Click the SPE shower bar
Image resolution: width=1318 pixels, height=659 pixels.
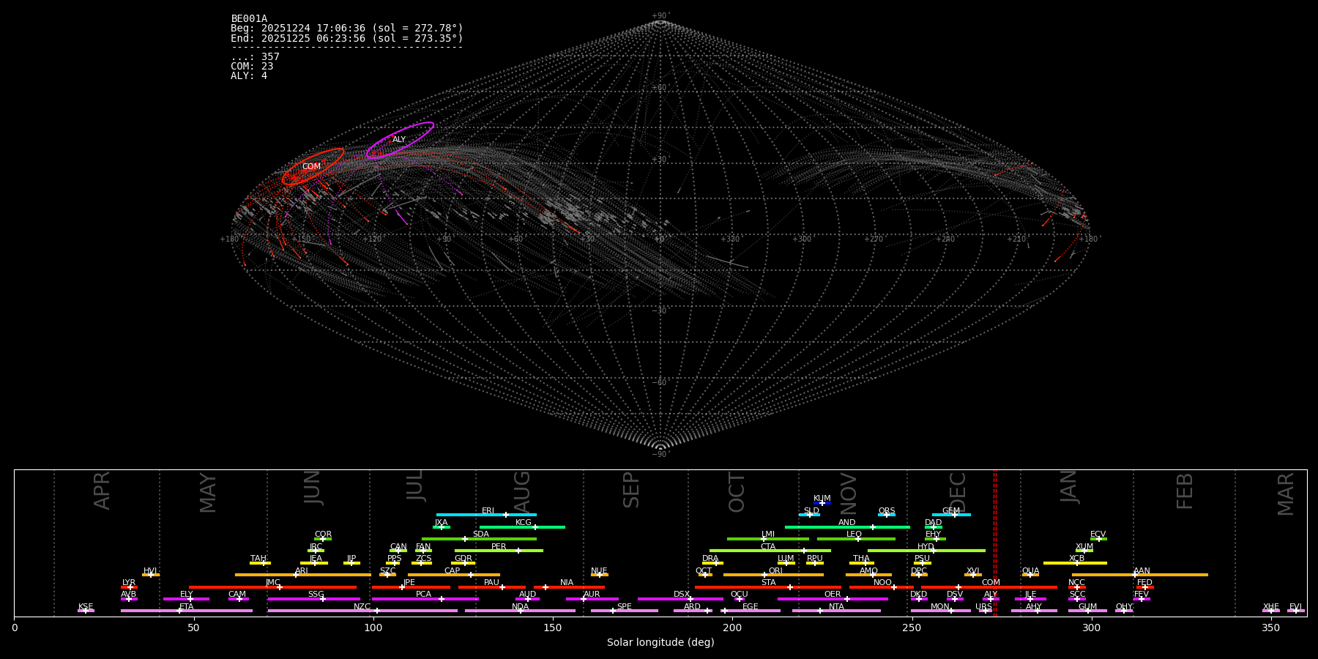point(624,611)
